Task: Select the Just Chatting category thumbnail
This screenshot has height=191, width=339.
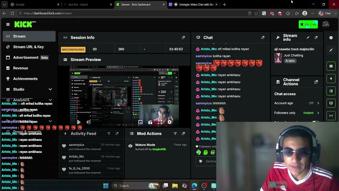Action: click(278, 58)
